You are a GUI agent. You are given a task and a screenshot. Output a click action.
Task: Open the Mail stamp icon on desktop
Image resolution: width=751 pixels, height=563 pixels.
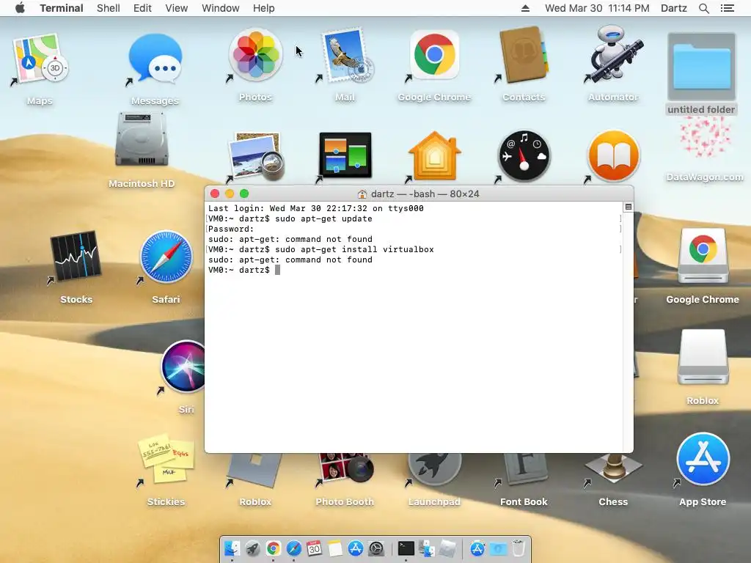(x=345, y=55)
